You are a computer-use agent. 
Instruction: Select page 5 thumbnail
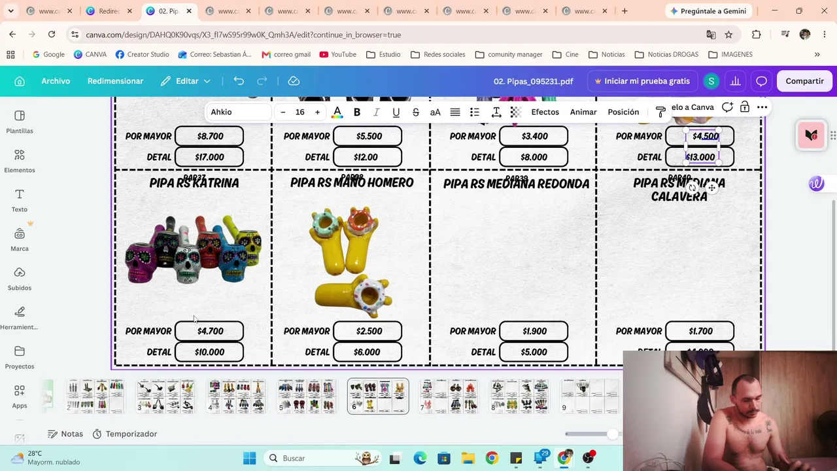click(x=307, y=396)
